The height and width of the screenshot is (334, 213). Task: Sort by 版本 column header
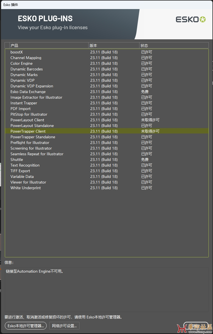coord(114,45)
